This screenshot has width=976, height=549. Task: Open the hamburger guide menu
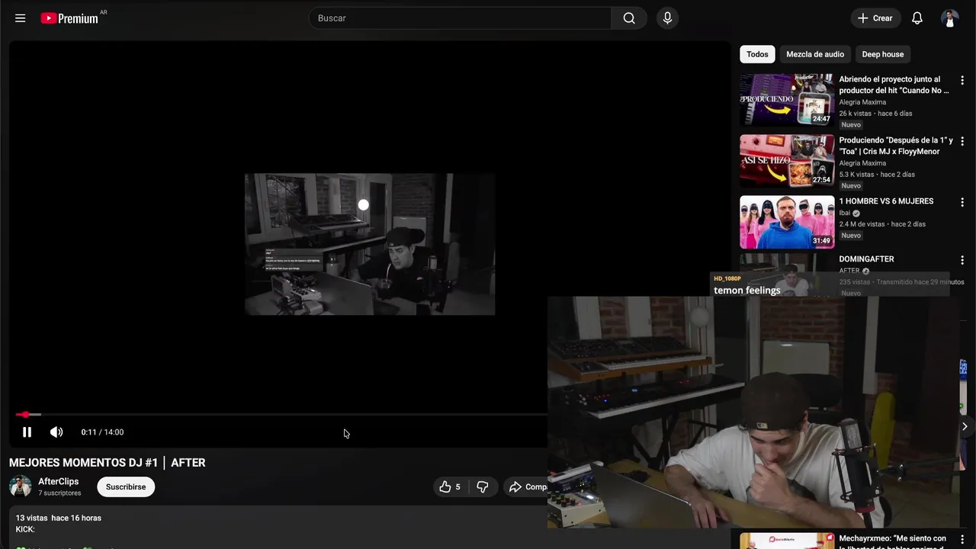pos(21,18)
